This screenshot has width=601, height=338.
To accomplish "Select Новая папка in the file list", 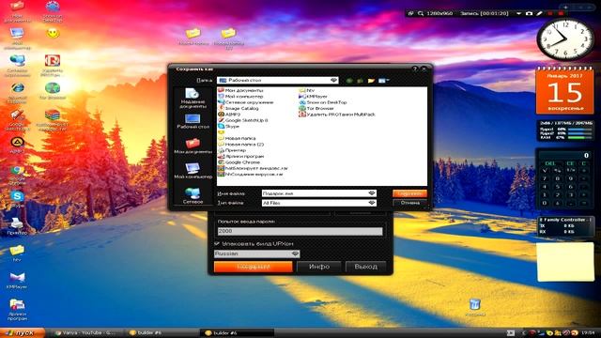I will 237,138.
